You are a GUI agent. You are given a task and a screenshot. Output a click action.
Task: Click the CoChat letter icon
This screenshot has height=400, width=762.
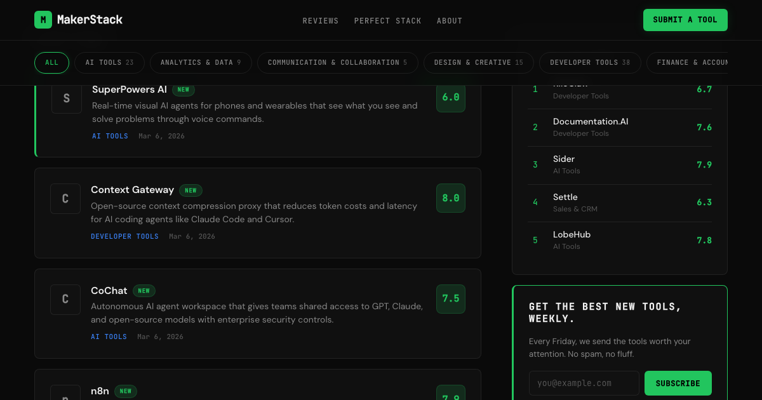pyautogui.click(x=65, y=299)
